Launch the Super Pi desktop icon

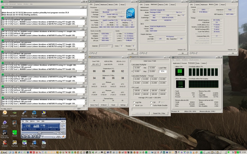tap(24, 142)
